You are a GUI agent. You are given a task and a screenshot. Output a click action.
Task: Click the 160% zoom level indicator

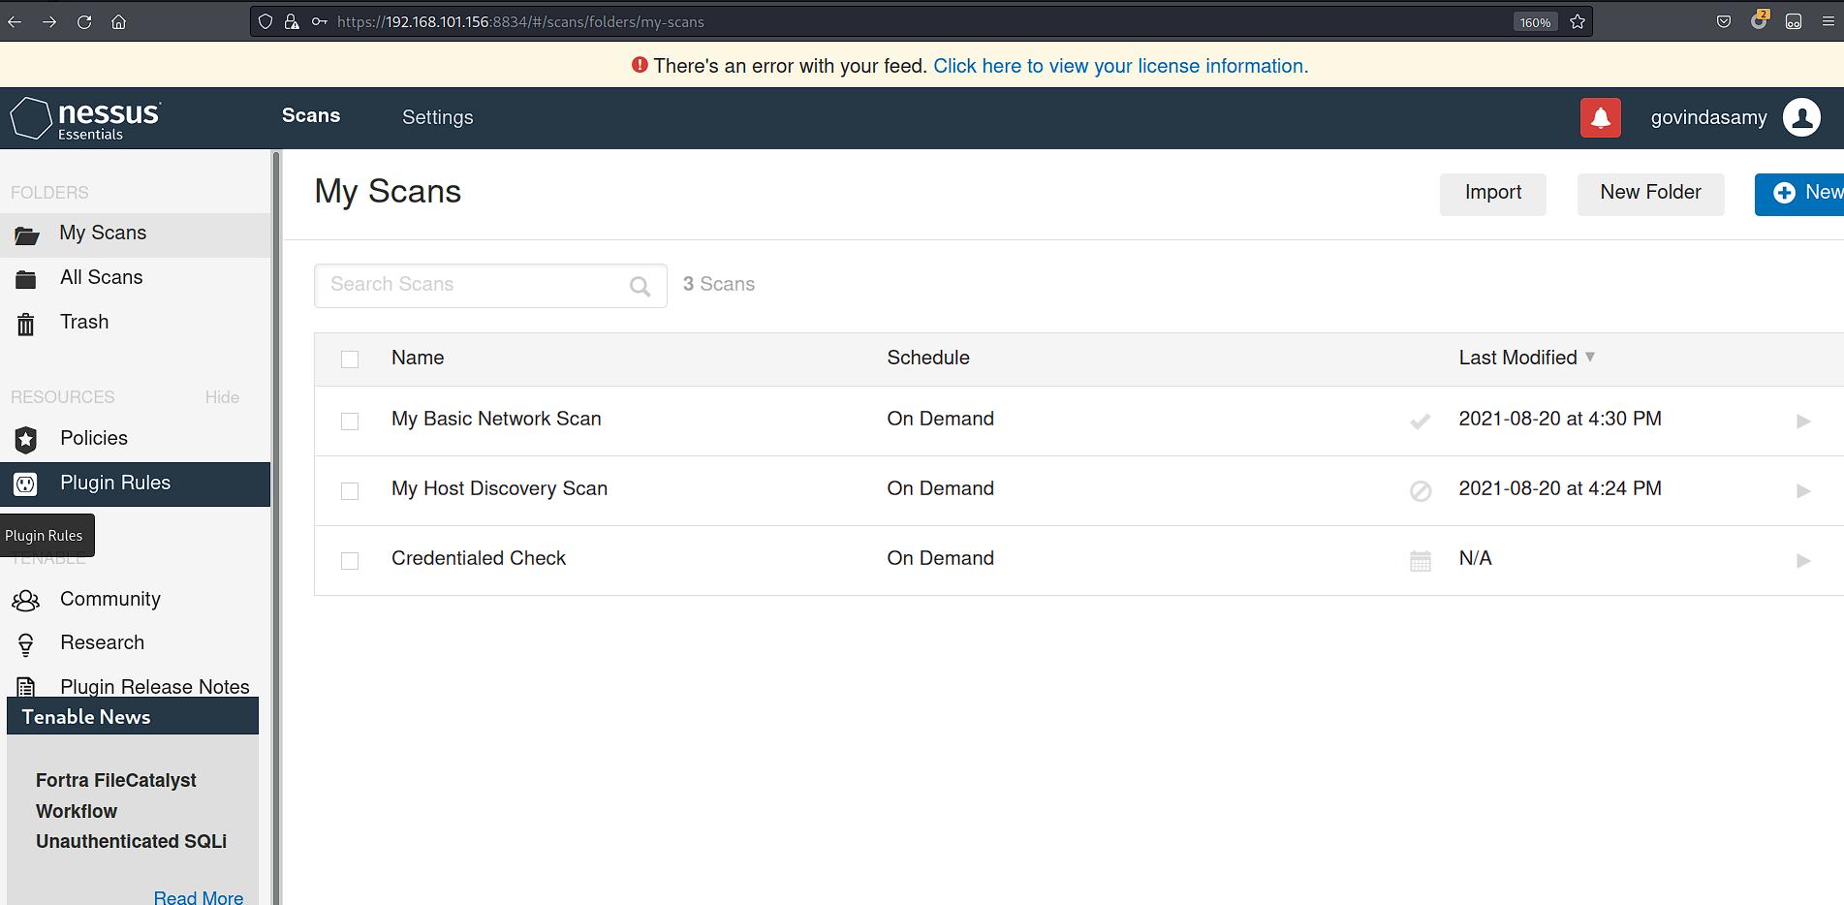tap(1535, 21)
